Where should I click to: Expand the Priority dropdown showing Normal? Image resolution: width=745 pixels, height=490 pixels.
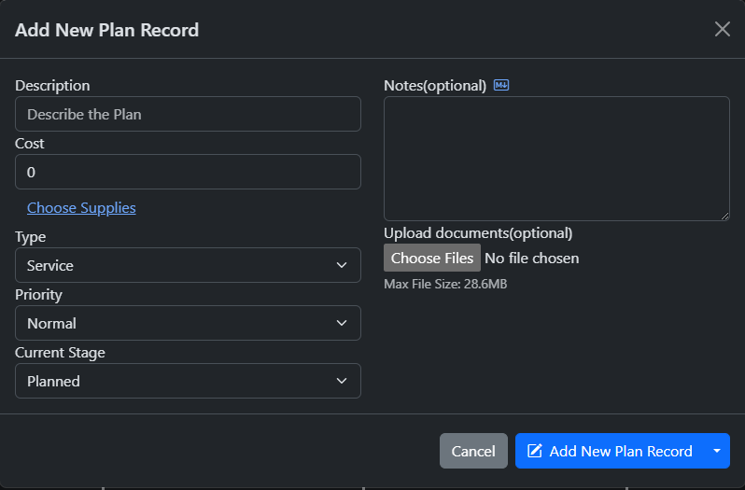[x=188, y=323]
